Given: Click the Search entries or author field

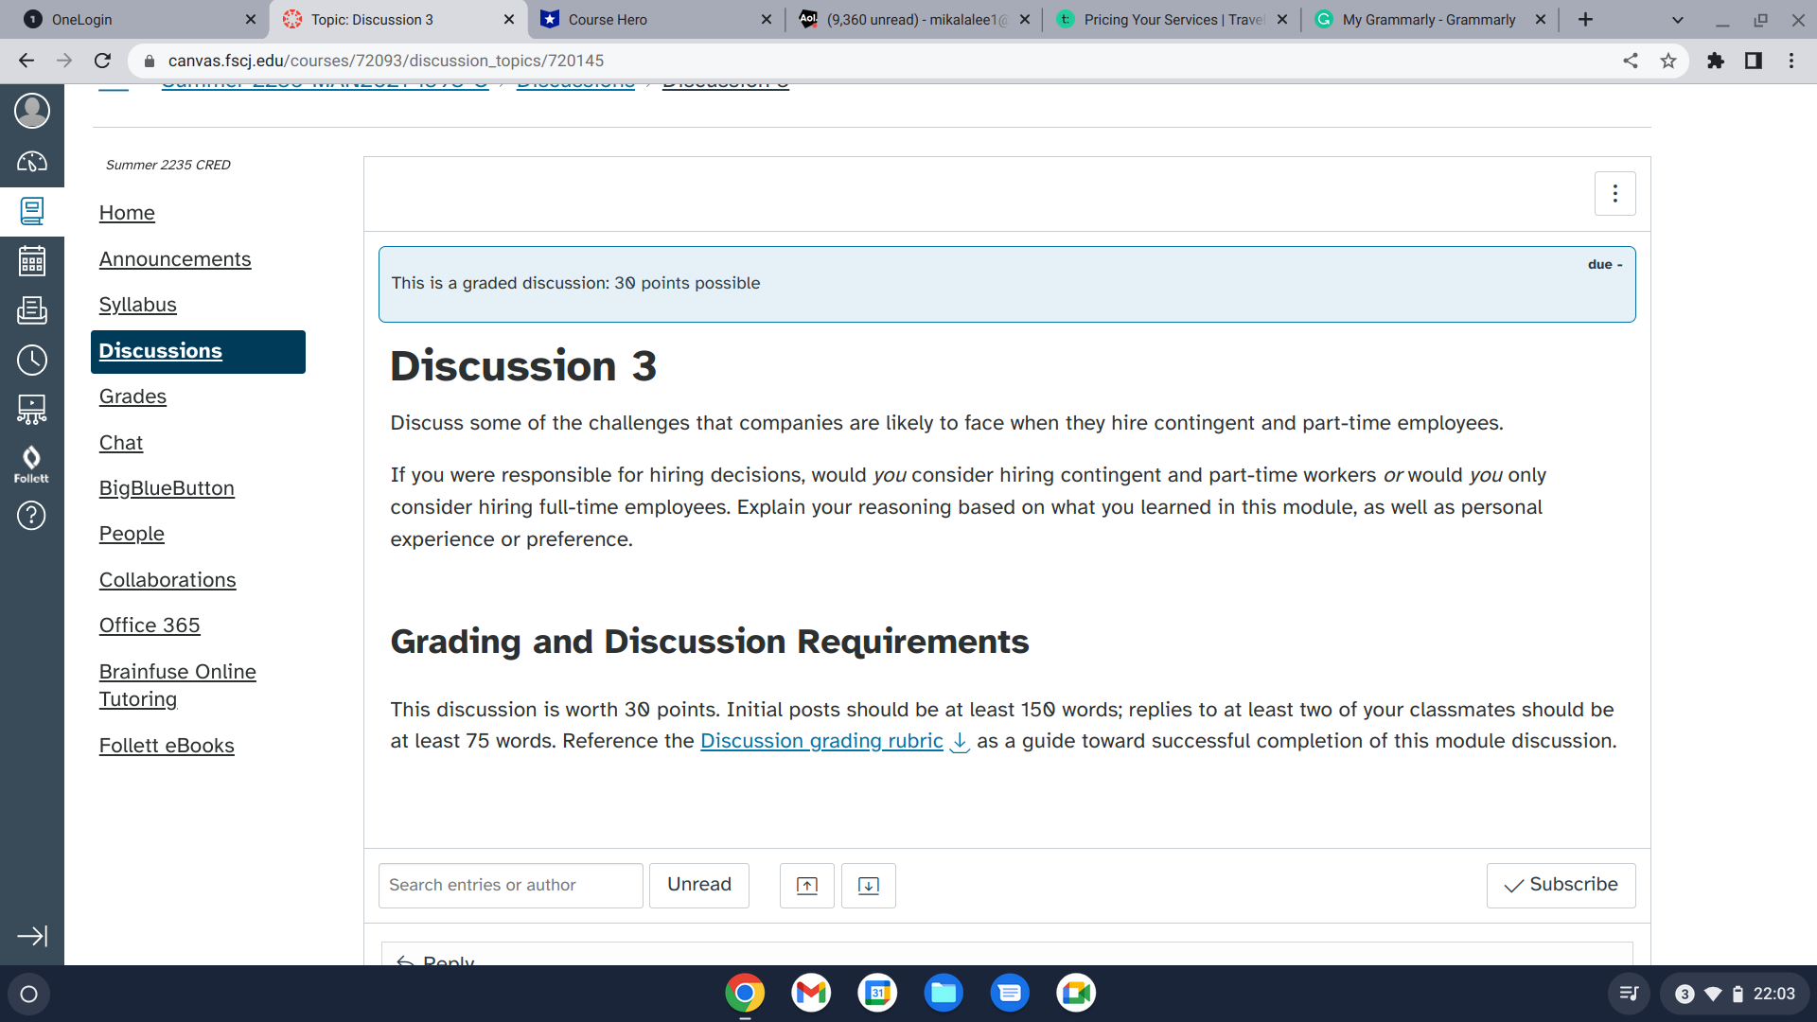Looking at the screenshot, I should point(509,885).
